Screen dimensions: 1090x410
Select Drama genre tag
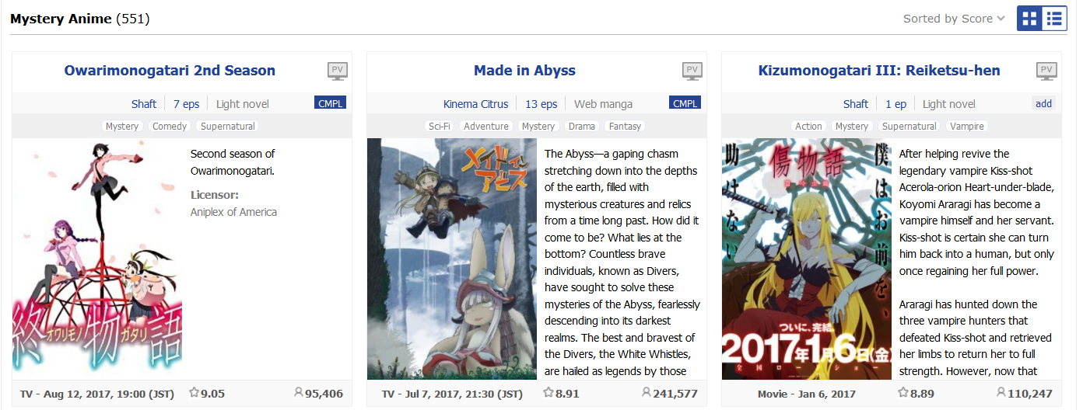coord(582,126)
